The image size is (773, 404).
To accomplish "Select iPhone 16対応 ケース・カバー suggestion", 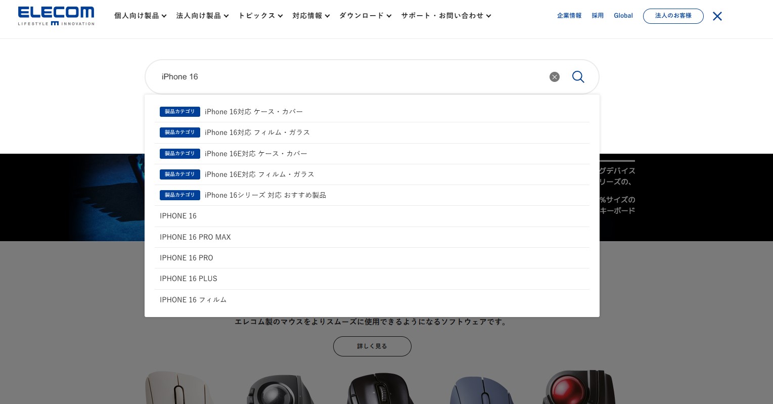I will (372, 112).
